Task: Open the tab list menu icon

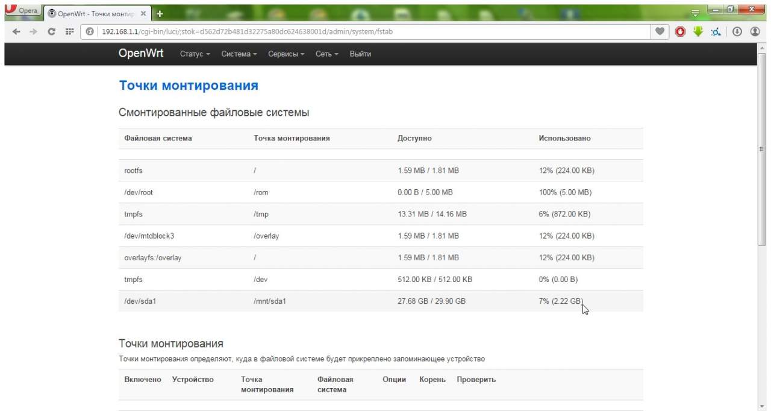Action: coord(695,12)
